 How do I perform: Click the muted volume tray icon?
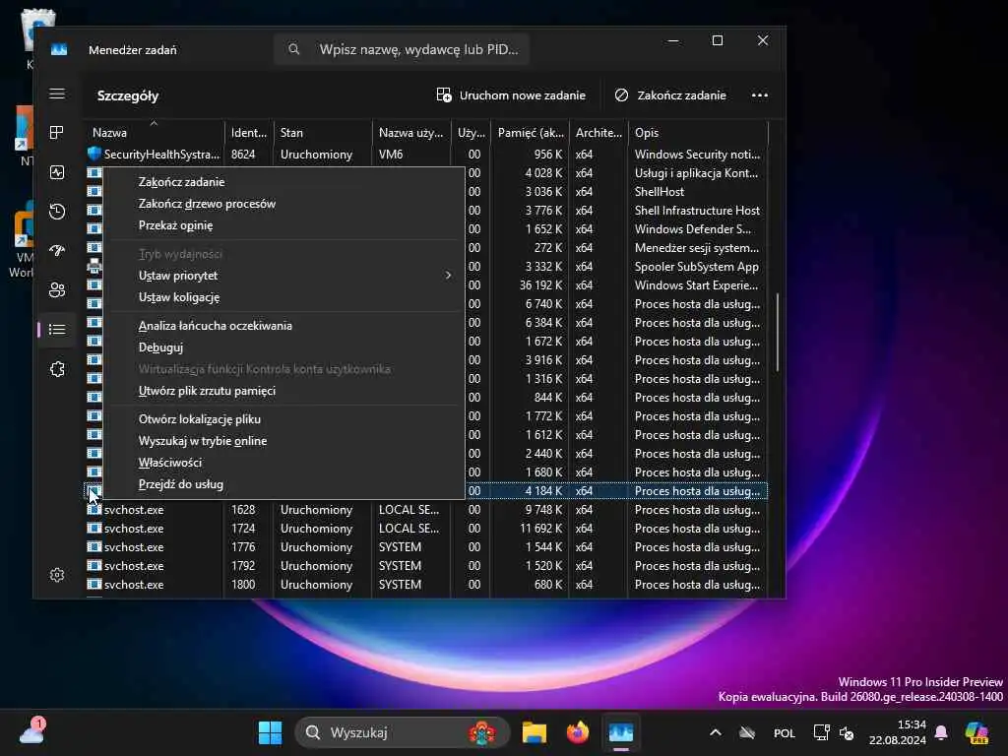[x=847, y=732]
